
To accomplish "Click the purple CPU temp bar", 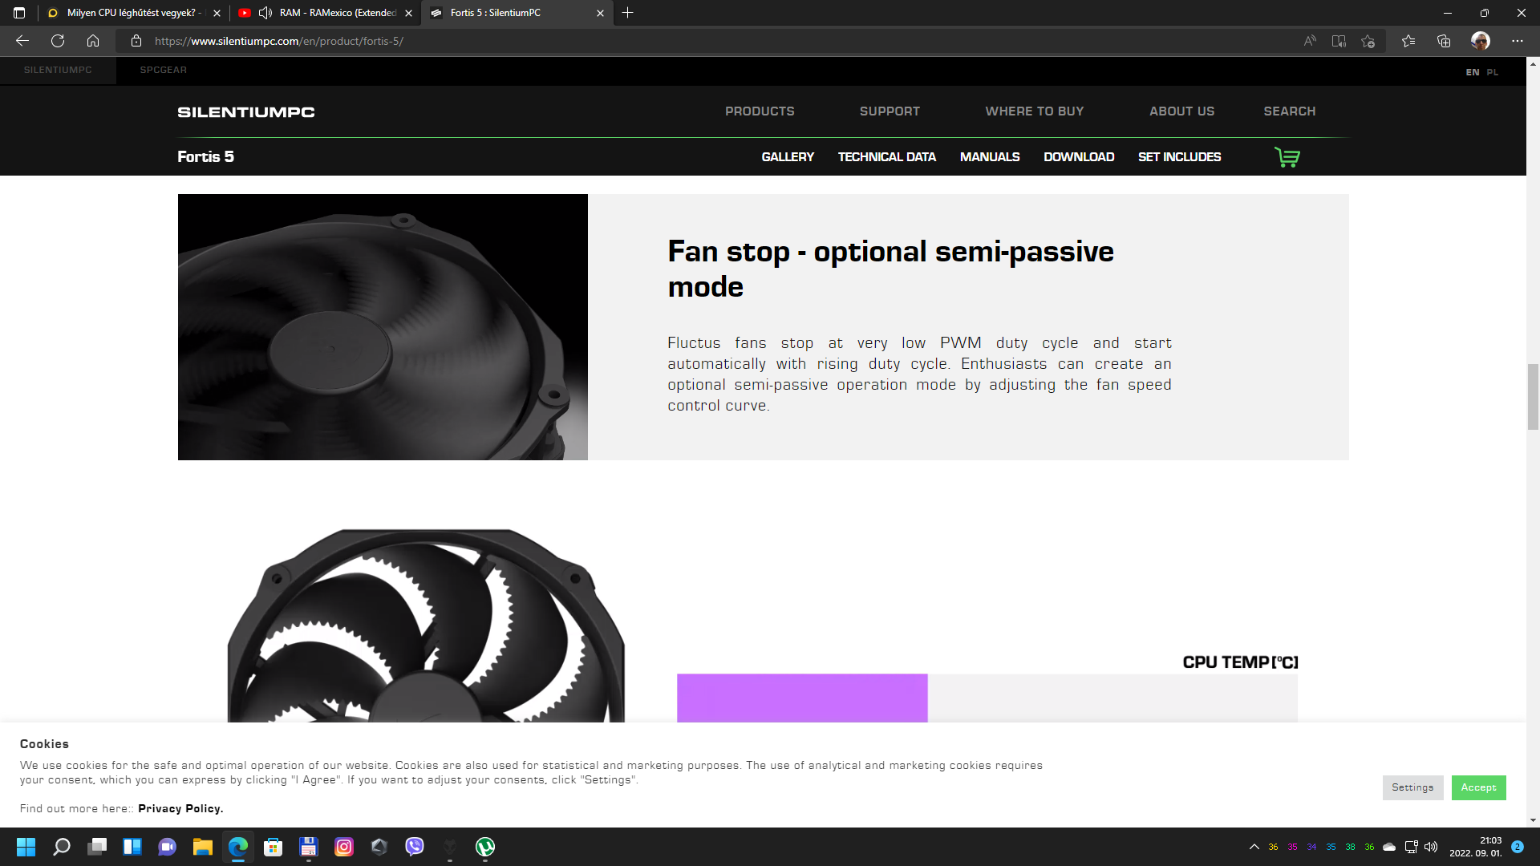I will [x=801, y=698].
